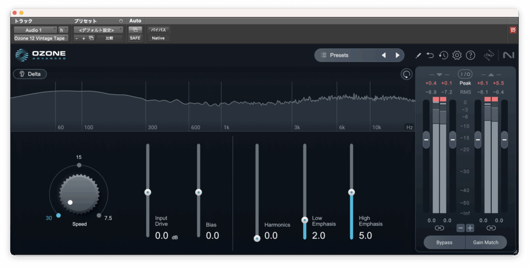
Task: Click the circular reset icon above spectrum
Action: point(407,74)
